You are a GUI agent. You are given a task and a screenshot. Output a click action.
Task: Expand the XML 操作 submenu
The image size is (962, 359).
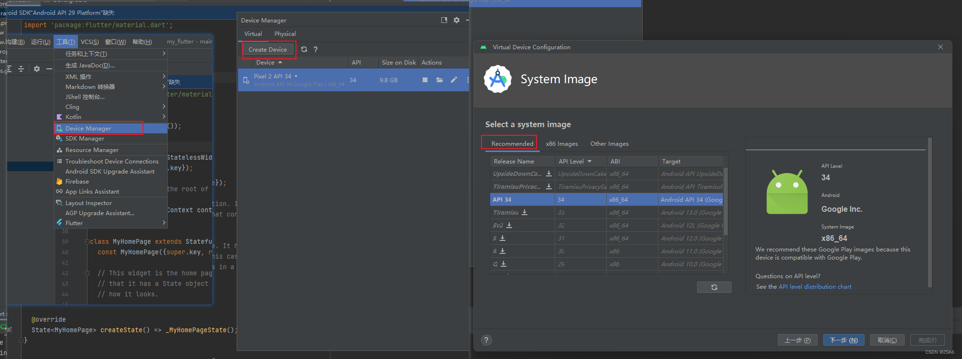click(x=111, y=76)
